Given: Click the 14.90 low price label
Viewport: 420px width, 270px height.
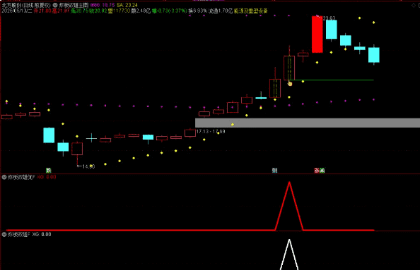Looking at the screenshot, I should pyautogui.click(x=88, y=166).
